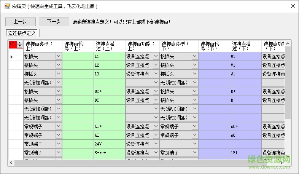
Task: Click the red row count field showing 17
Action: (x=13, y=45)
